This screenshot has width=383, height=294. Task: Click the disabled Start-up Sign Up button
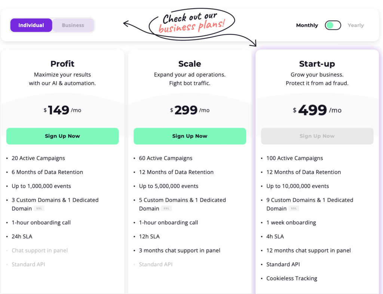point(317,136)
